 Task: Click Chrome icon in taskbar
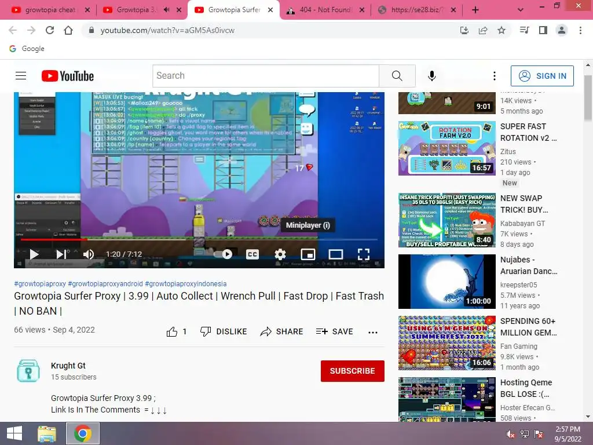tap(83, 433)
